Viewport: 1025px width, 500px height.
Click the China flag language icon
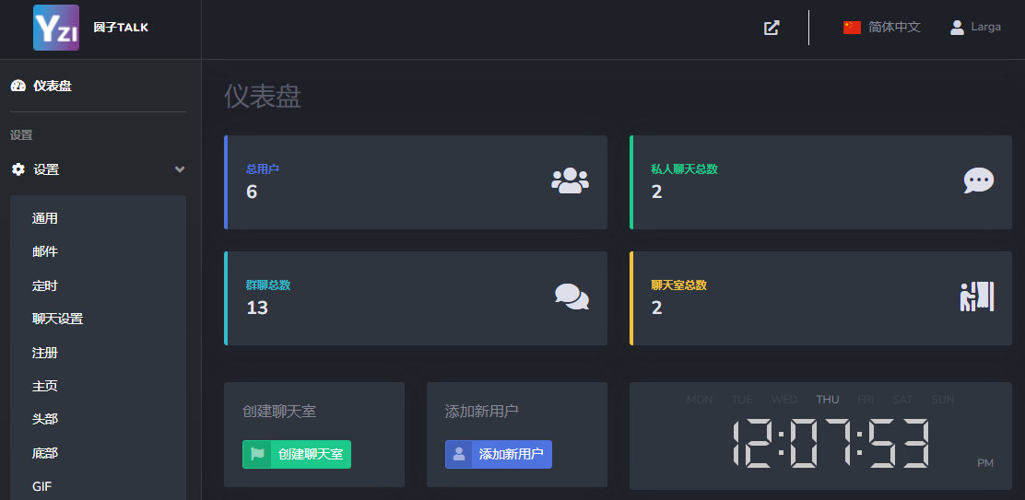point(852,28)
